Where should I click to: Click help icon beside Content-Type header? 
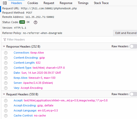tap(6, 68)
